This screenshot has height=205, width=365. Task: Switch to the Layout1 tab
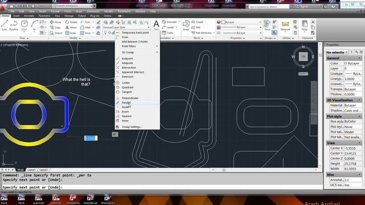click(x=31, y=170)
